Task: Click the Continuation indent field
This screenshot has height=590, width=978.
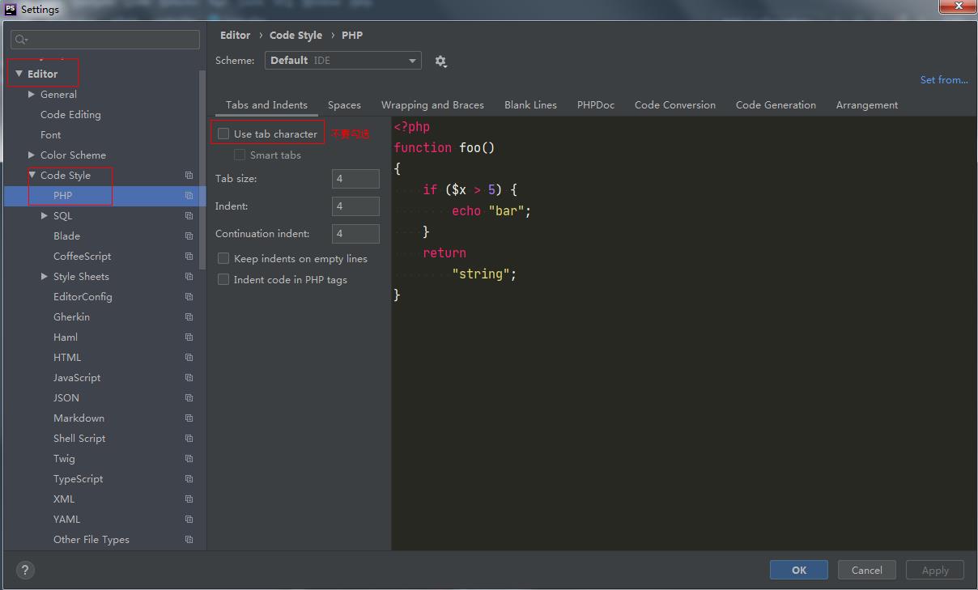Action: 355,234
